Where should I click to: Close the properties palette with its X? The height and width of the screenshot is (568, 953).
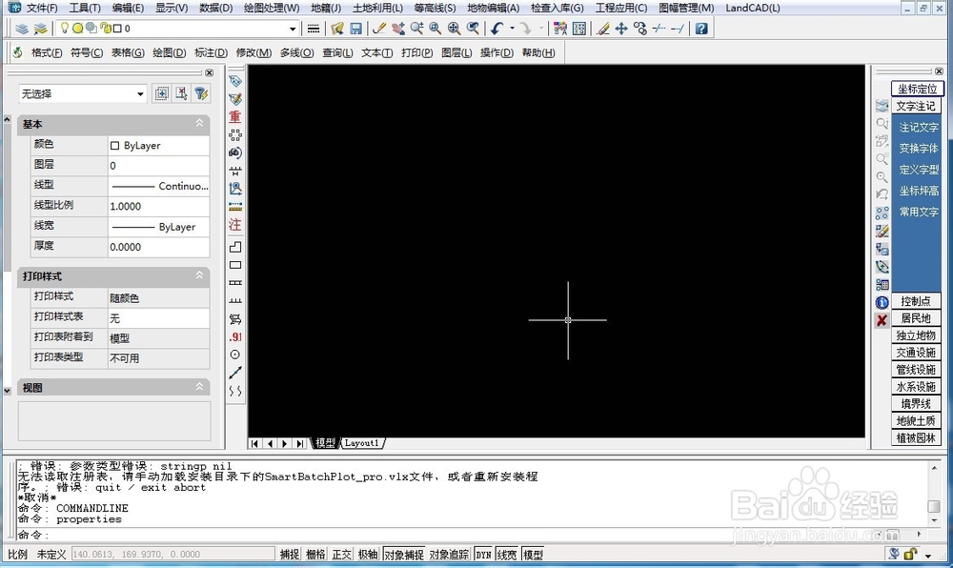point(209,72)
